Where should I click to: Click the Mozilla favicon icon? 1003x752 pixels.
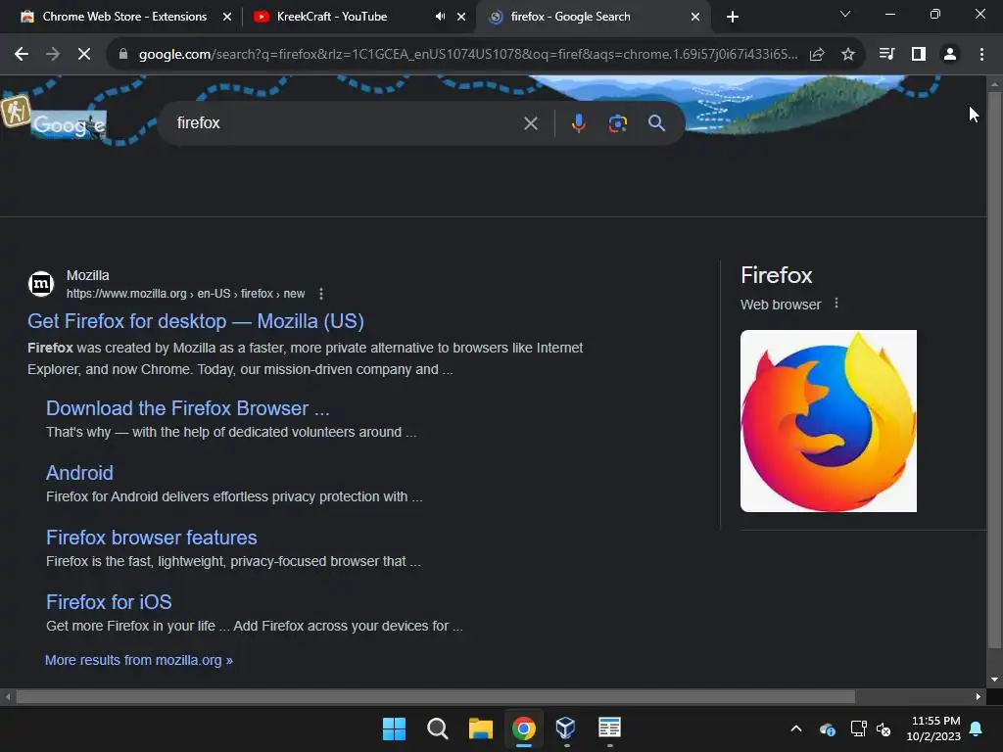point(41,283)
